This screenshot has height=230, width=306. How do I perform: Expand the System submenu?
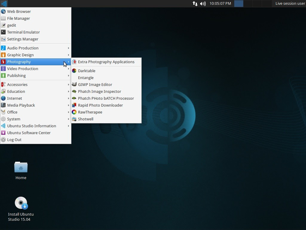click(x=13, y=119)
